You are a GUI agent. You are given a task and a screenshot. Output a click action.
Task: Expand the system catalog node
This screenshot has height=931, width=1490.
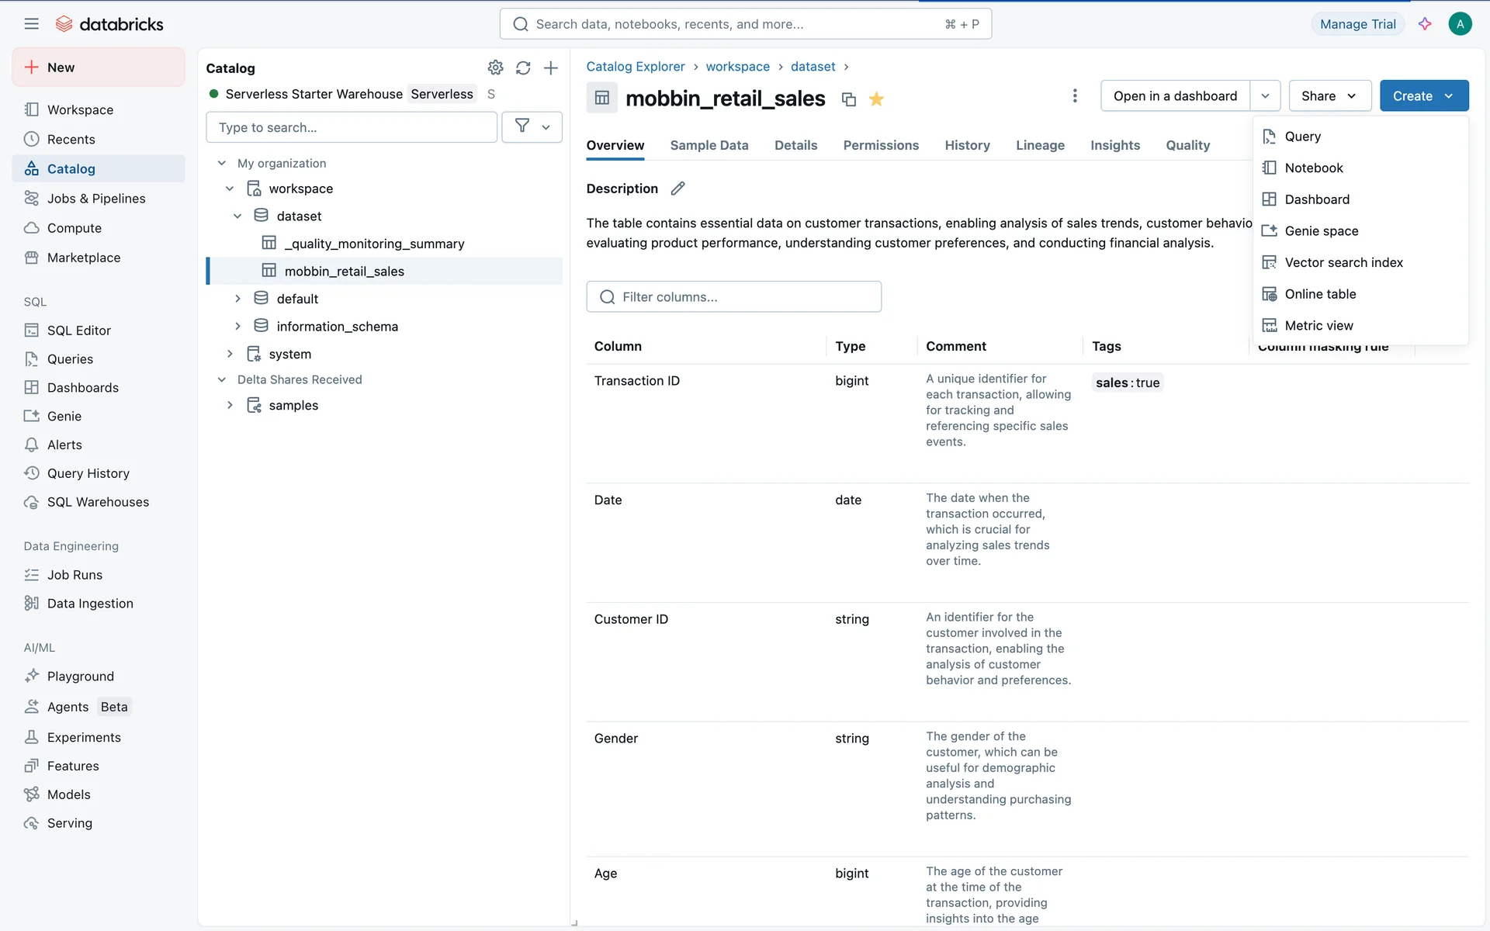[x=230, y=354]
